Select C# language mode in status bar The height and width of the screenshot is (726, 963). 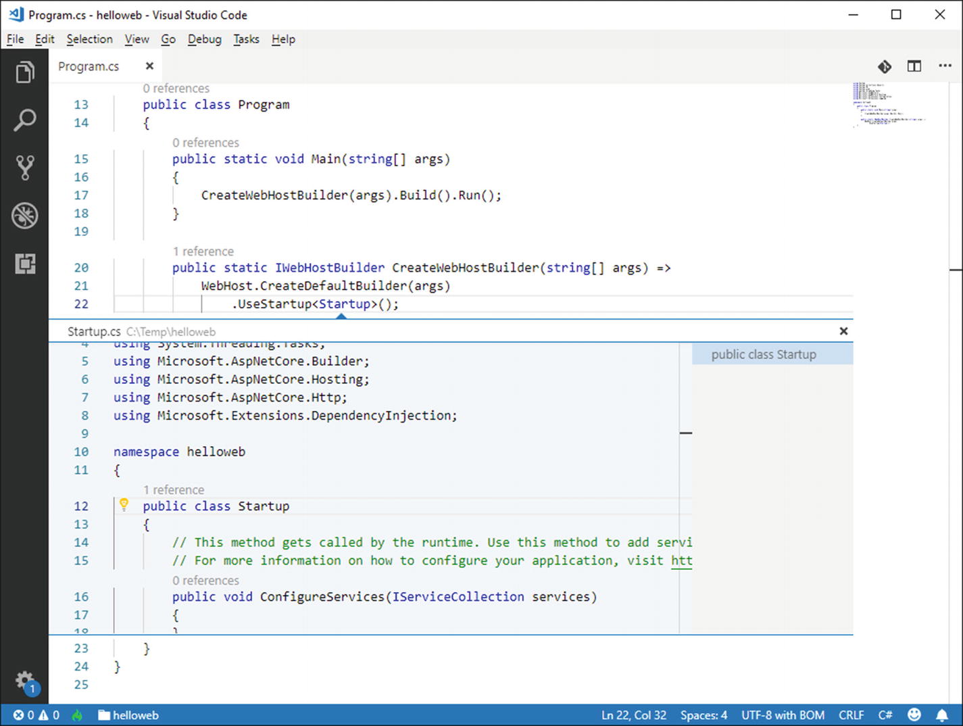point(885,715)
